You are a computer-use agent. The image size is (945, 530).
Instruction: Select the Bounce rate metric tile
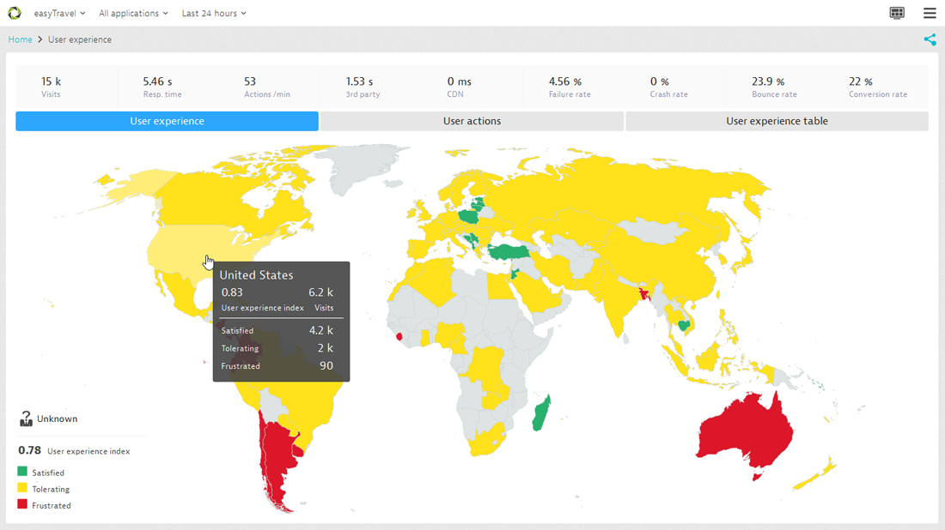[x=776, y=87]
